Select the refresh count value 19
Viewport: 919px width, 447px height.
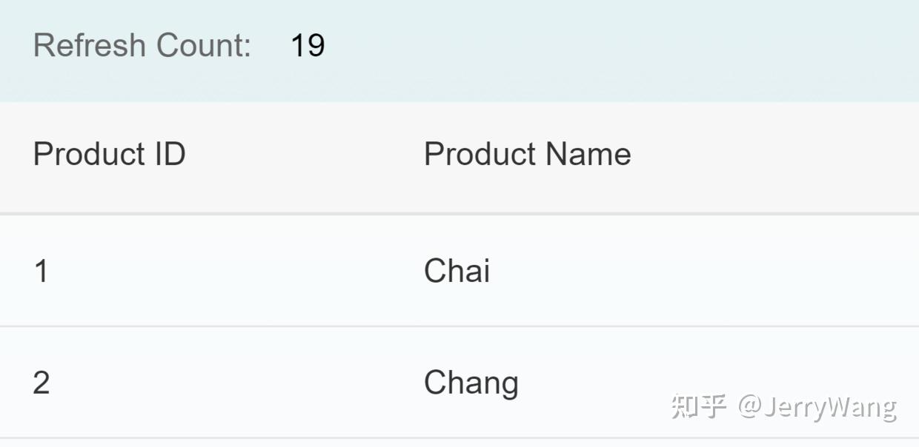pyautogui.click(x=308, y=44)
